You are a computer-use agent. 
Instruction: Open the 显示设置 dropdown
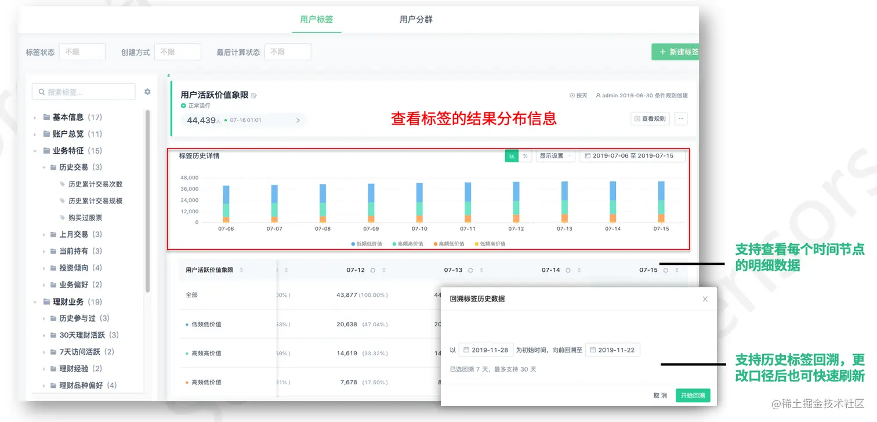point(556,156)
